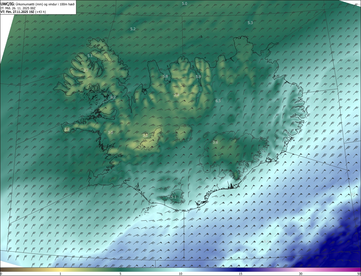The width and height of the screenshot is (361, 276).
Task: Click the 15 tick on the color scale
Action: [241, 274]
